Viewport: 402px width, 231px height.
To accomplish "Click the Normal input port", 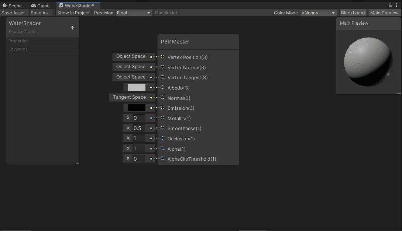I will tap(162, 98).
